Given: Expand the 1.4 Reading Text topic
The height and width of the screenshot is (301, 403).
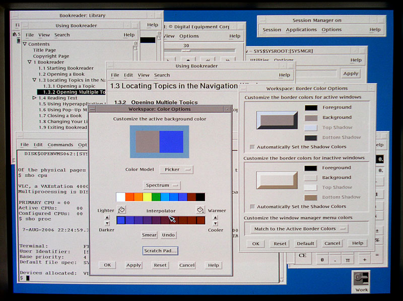Looking at the screenshot, I should [35, 98].
